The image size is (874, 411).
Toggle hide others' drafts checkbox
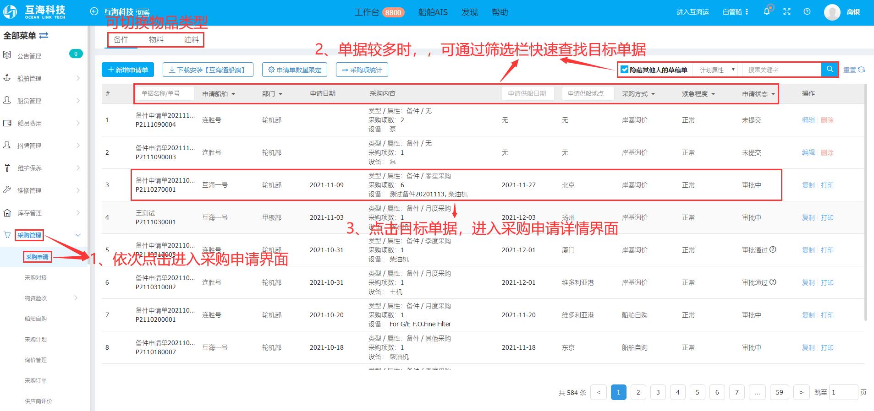coord(624,70)
